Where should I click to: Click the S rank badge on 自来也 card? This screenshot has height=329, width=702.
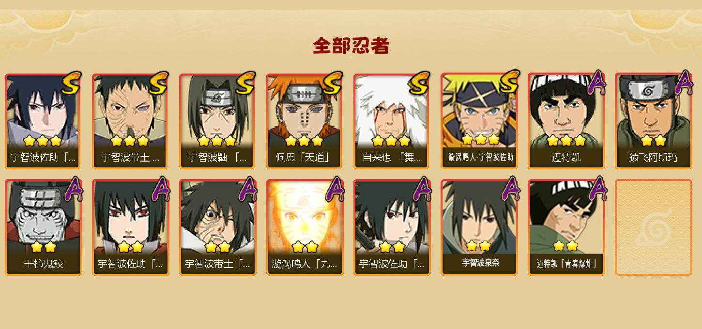point(419,83)
